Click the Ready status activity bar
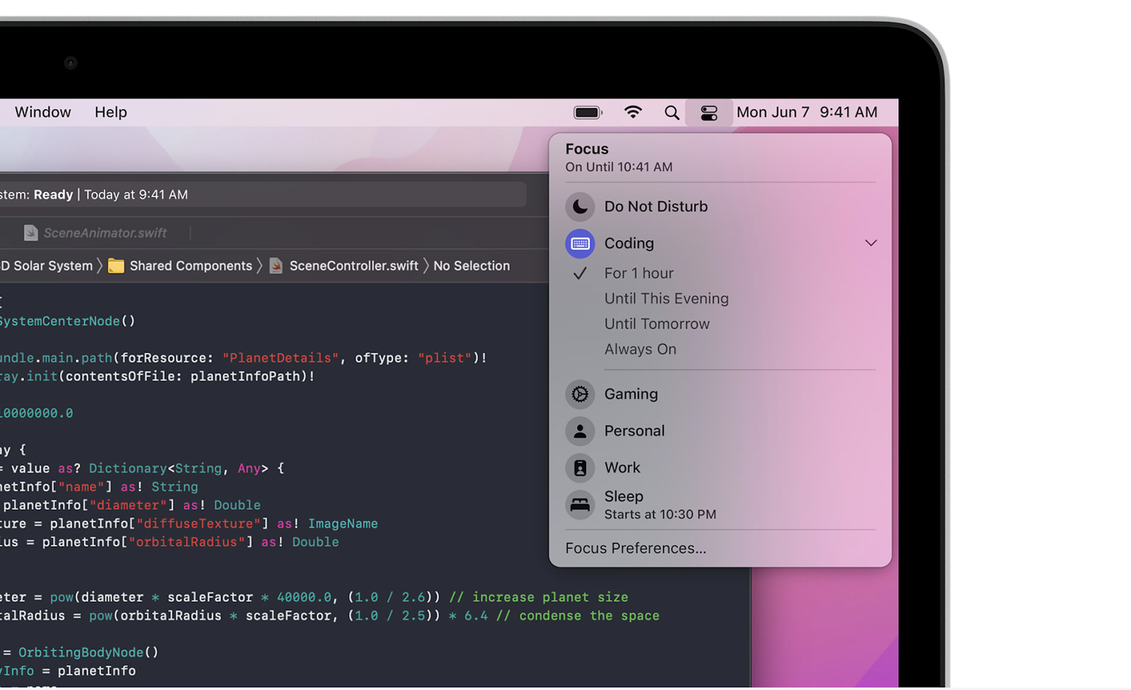The height and width of the screenshot is (690, 1131). (263, 194)
